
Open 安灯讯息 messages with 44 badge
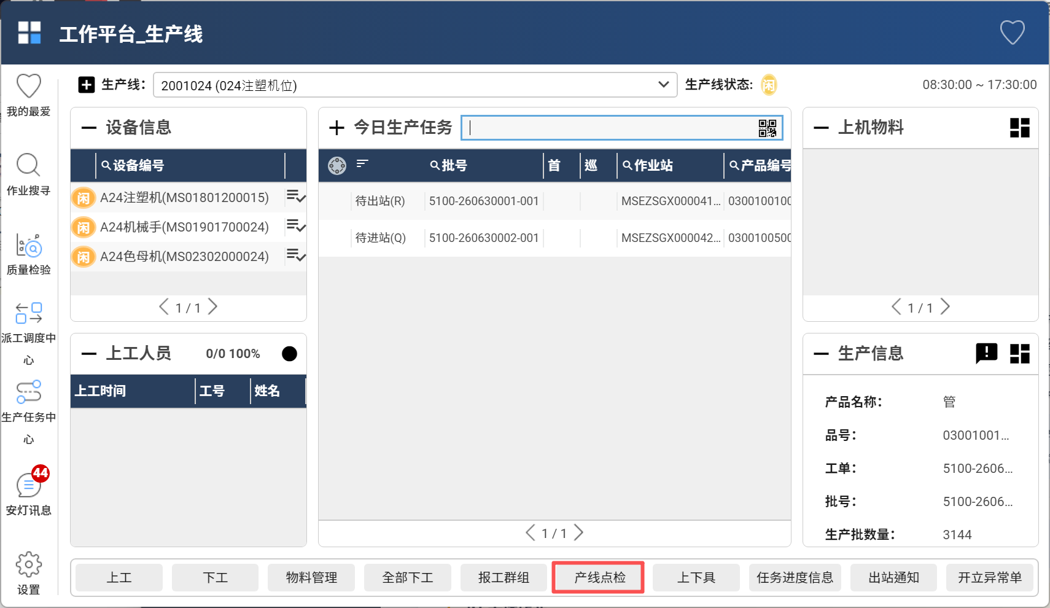point(29,491)
